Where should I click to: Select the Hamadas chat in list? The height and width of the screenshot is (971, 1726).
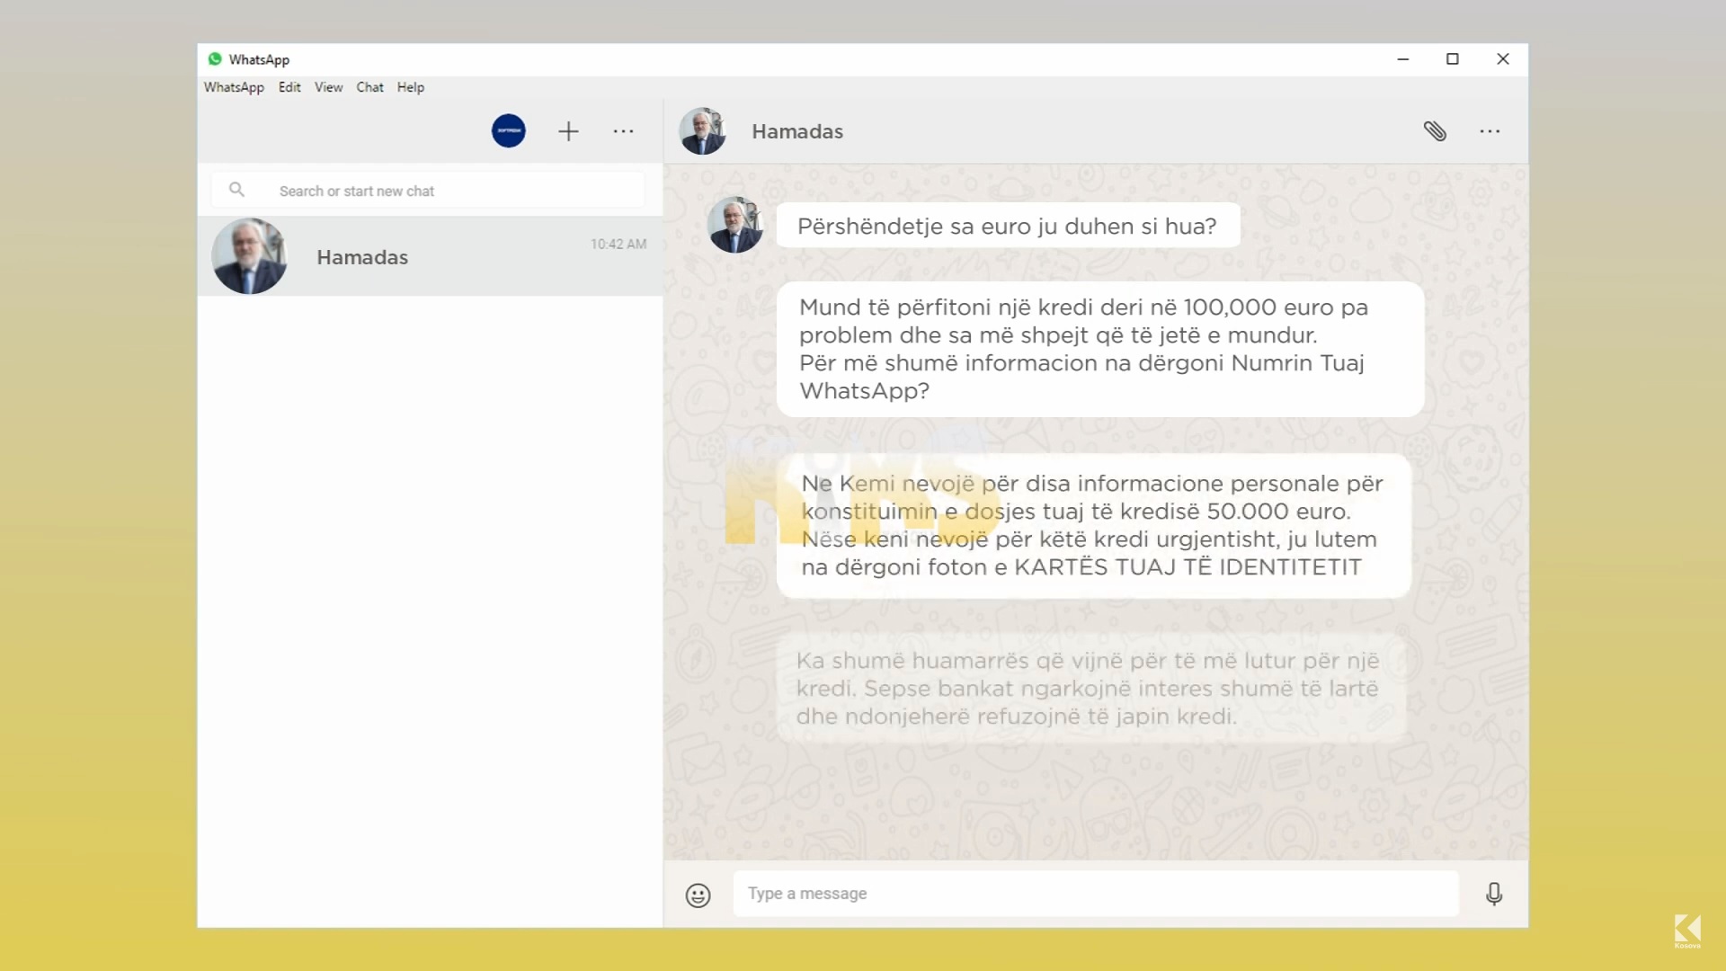click(431, 256)
